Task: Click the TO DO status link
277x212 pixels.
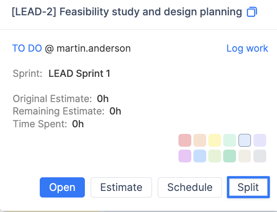Action: 27,48
